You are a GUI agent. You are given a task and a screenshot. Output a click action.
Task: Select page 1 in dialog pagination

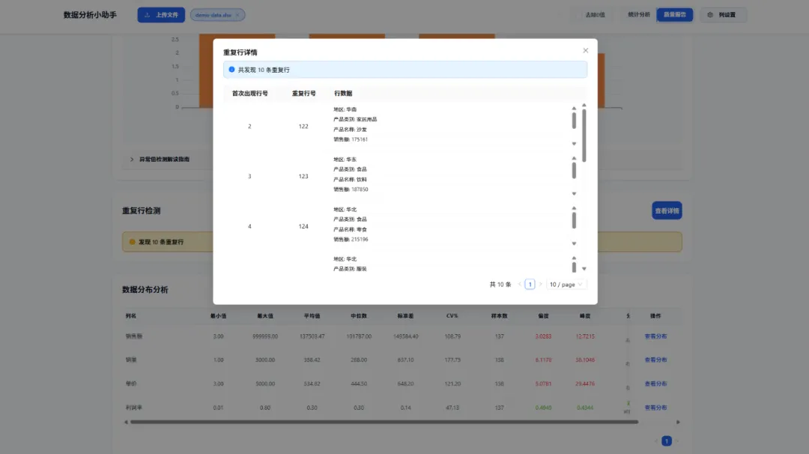pos(530,284)
